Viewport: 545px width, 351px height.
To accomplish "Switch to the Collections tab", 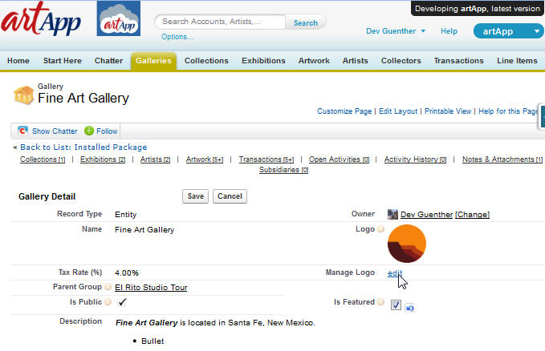I will [206, 61].
